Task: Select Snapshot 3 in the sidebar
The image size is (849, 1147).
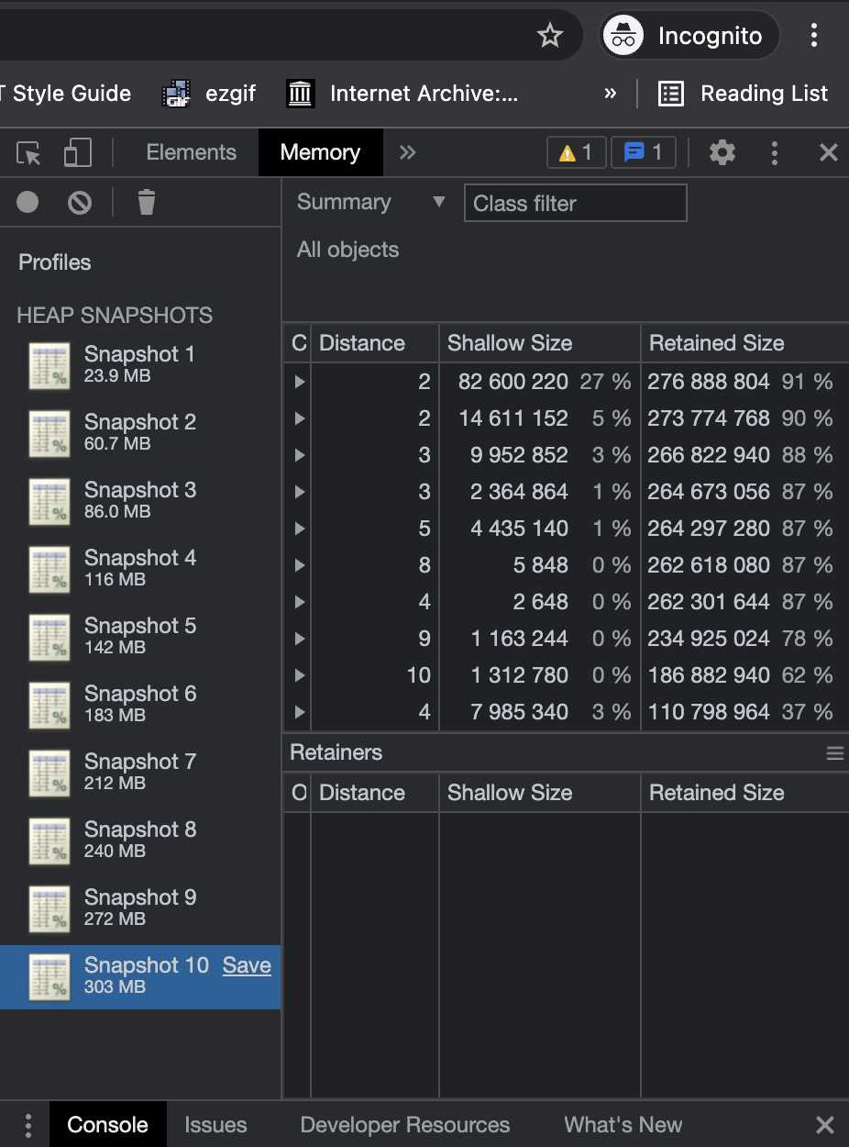Action: (x=139, y=500)
